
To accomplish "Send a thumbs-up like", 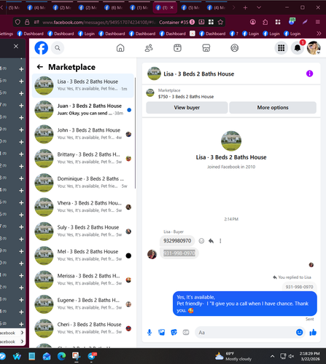I will coord(313,333).
